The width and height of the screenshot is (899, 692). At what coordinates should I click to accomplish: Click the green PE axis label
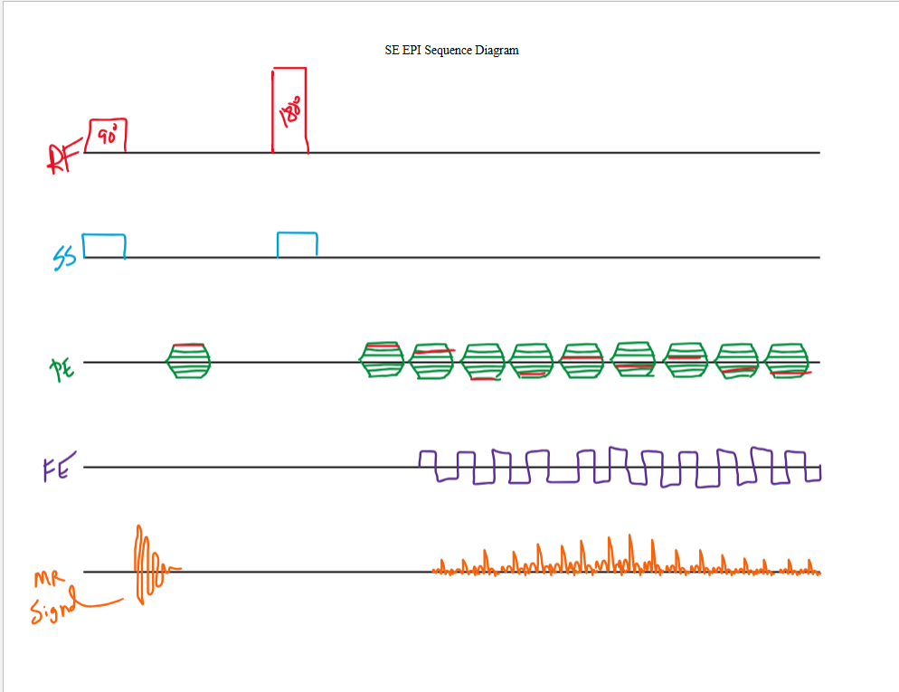(x=62, y=365)
